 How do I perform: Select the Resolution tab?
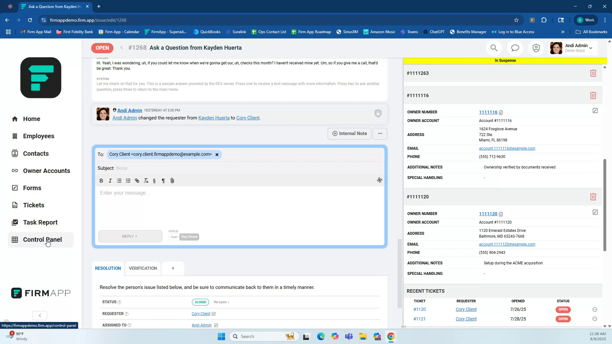107,268
